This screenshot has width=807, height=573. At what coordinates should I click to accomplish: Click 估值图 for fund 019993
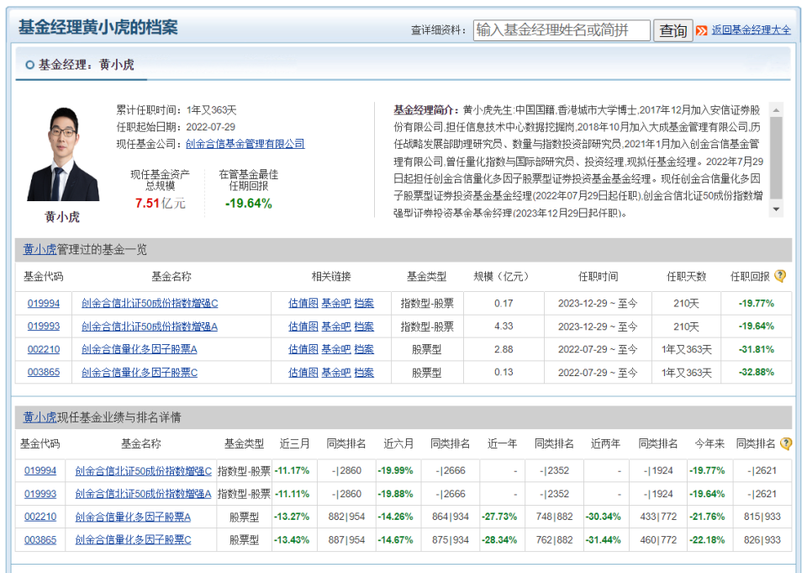point(303,326)
